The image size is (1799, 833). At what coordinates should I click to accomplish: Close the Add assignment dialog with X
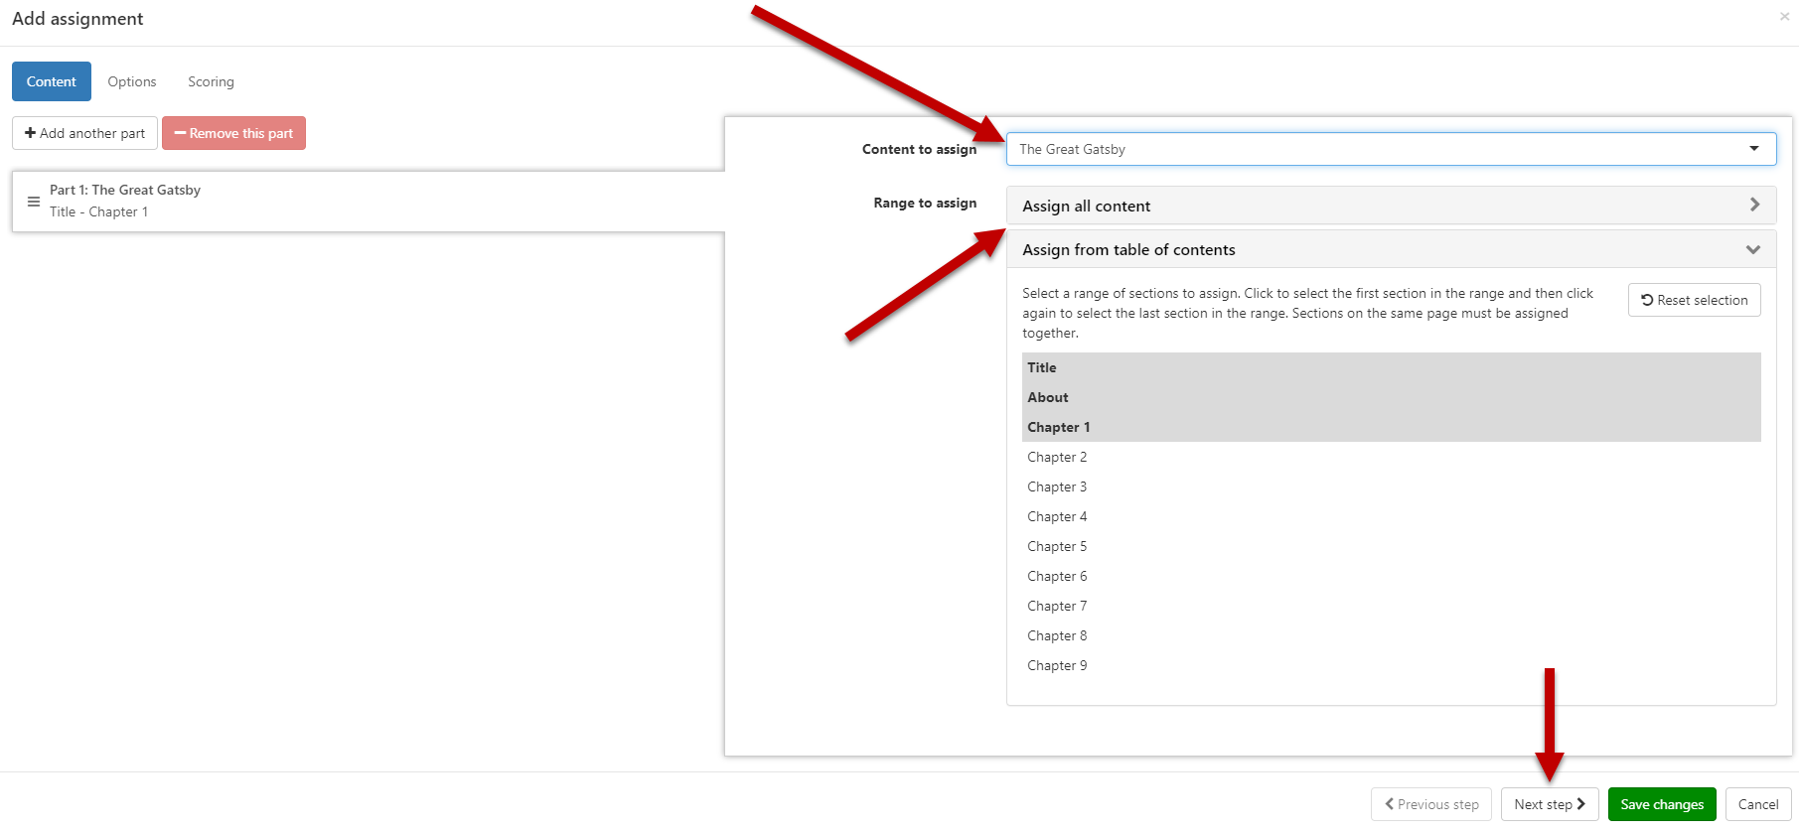(x=1784, y=16)
